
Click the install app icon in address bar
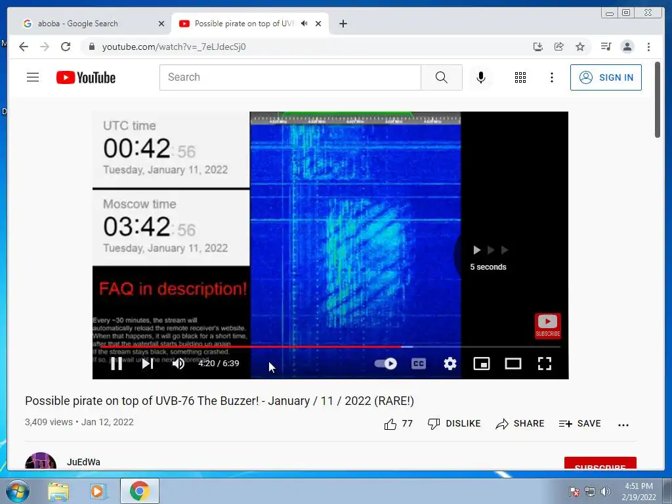538,47
